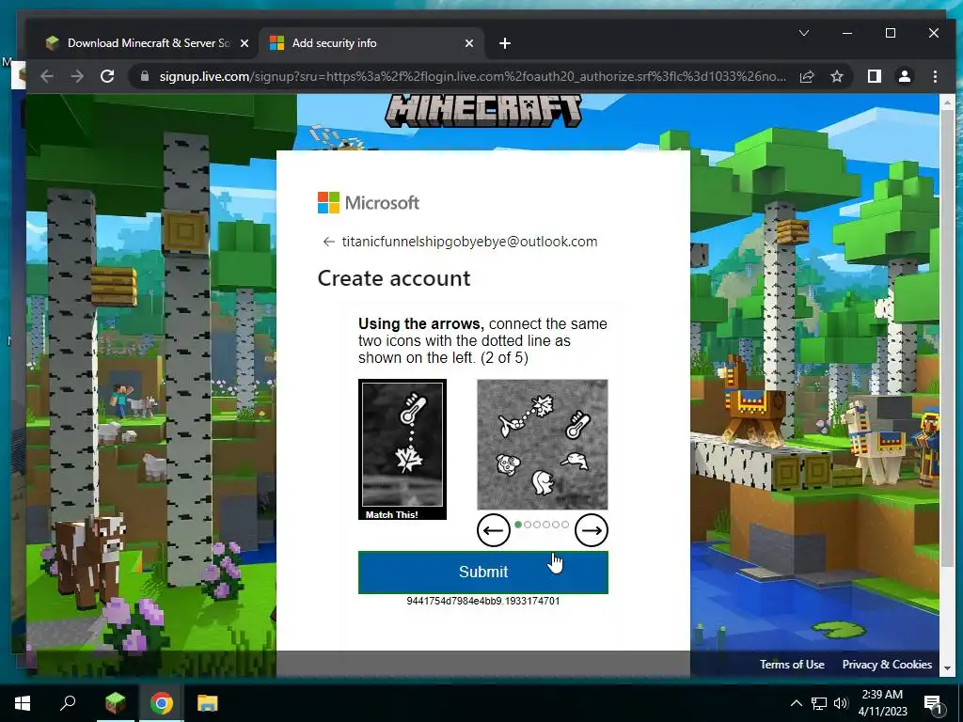Bookmark this page with the star
Screen dimensions: 963x722
(836, 76)
